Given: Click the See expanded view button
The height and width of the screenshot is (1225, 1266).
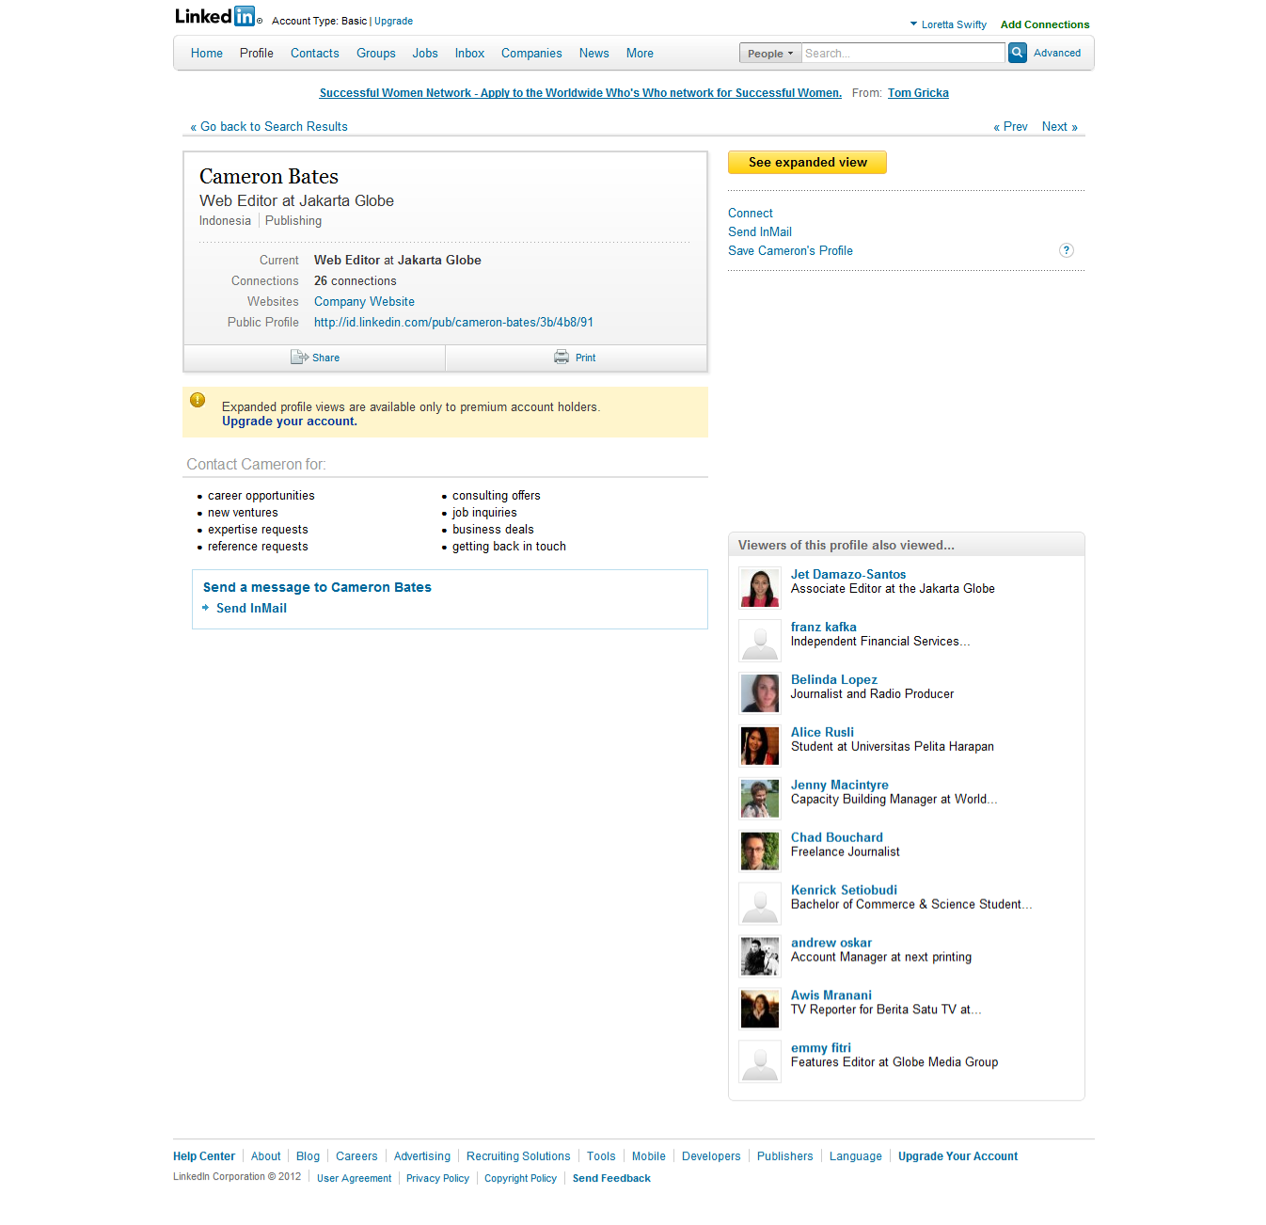Looking at the screenshot, I should point(807,163).
